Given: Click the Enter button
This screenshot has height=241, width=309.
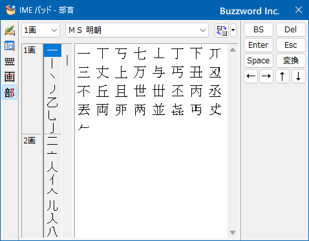Looking at the screenshot, I should tap(259, 45).
